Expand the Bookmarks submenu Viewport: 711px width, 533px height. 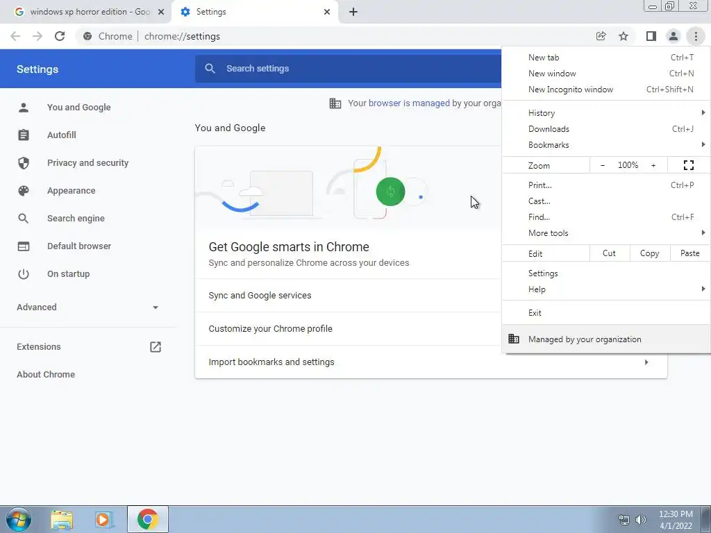605,145
